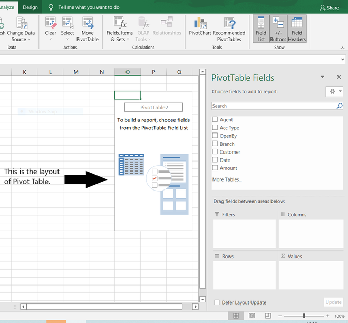Open the Design tab
The width and height of the screenshot is (348, 323).
click(x=30, y=7)
